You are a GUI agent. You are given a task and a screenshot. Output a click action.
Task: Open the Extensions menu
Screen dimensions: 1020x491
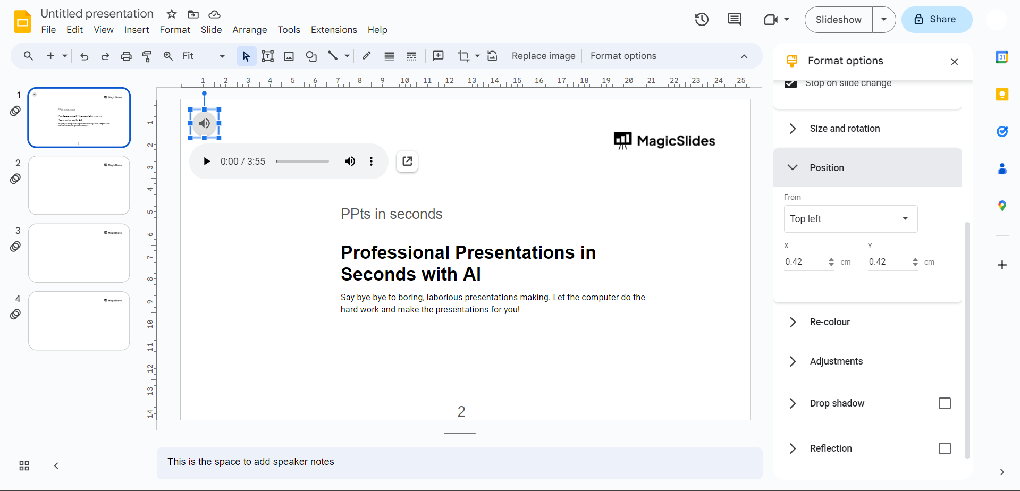click(x=334, y=30)
